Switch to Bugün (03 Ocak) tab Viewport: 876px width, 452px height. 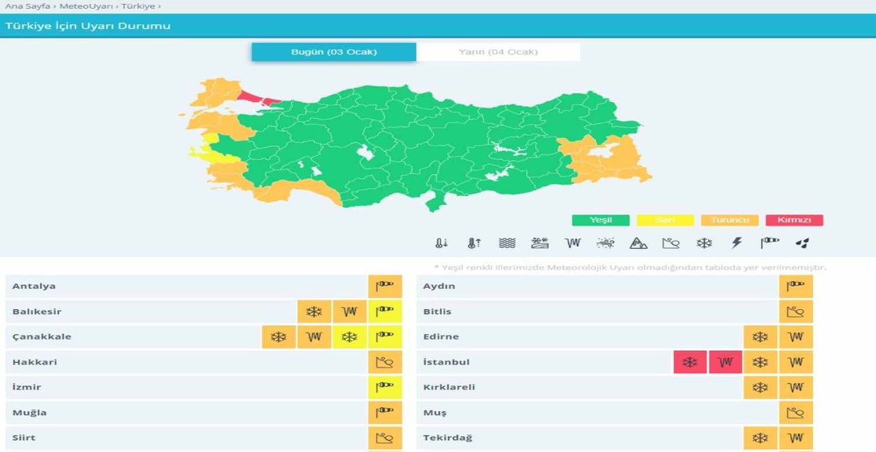point(334,52)
